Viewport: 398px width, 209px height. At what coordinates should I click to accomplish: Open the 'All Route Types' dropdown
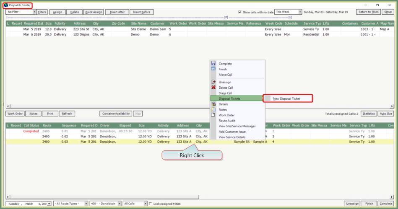tap(86, 204)
